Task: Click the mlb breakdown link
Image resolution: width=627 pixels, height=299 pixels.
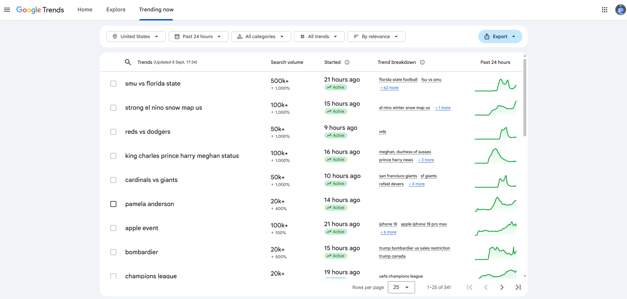Action: point(383,132)
